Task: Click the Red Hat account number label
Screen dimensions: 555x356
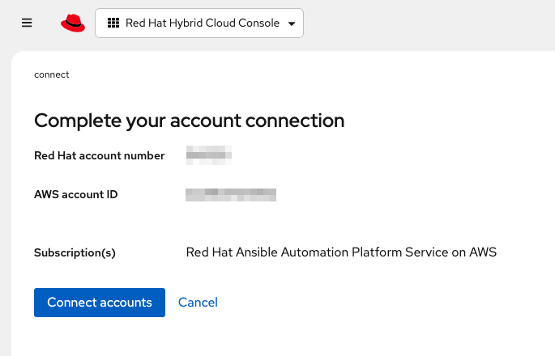Action: (x=100, y=155)
